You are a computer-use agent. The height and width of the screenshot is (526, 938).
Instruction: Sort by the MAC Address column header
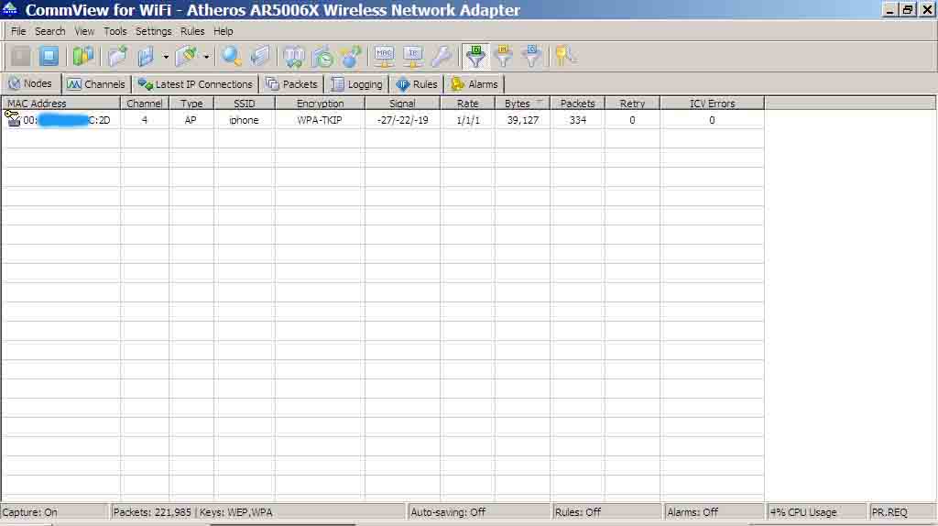click(61, 104)
